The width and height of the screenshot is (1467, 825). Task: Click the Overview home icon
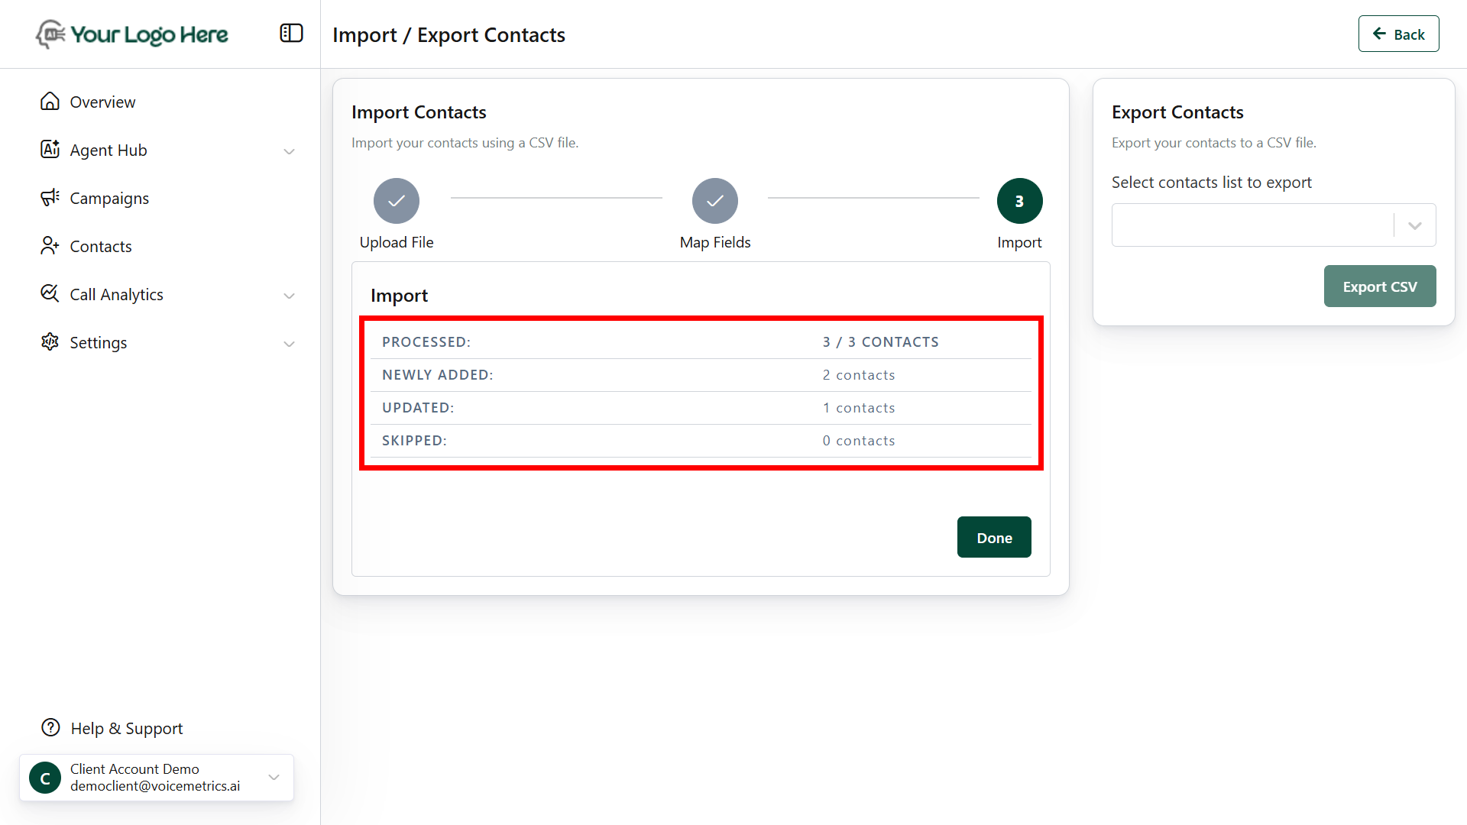click(50, 102)
